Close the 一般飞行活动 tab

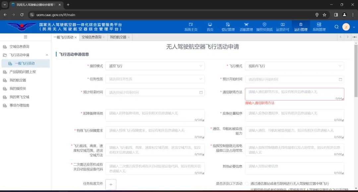(76, 37)
